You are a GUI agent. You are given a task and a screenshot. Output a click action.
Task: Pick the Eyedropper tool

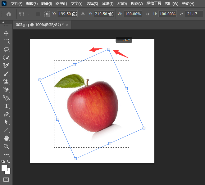(6, 65)
